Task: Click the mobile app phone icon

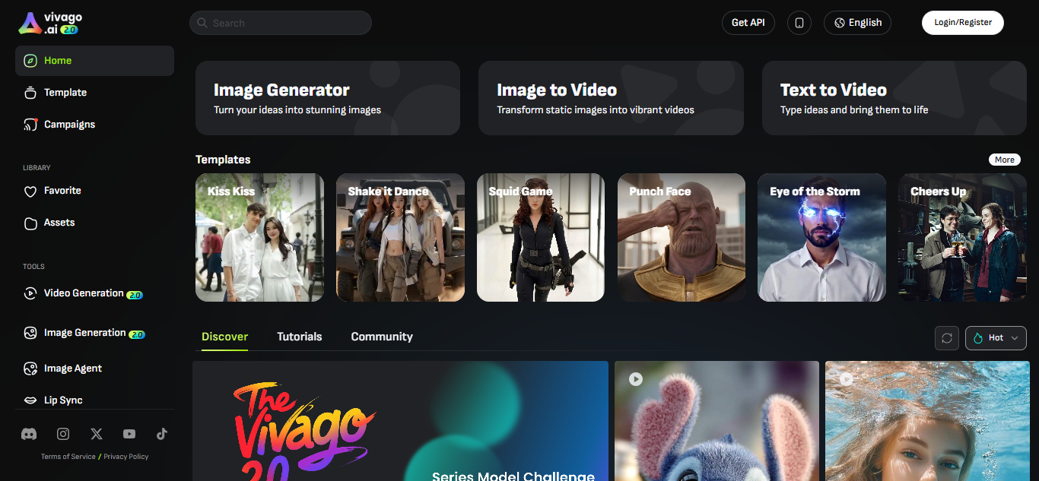Action: click(799, 23)
